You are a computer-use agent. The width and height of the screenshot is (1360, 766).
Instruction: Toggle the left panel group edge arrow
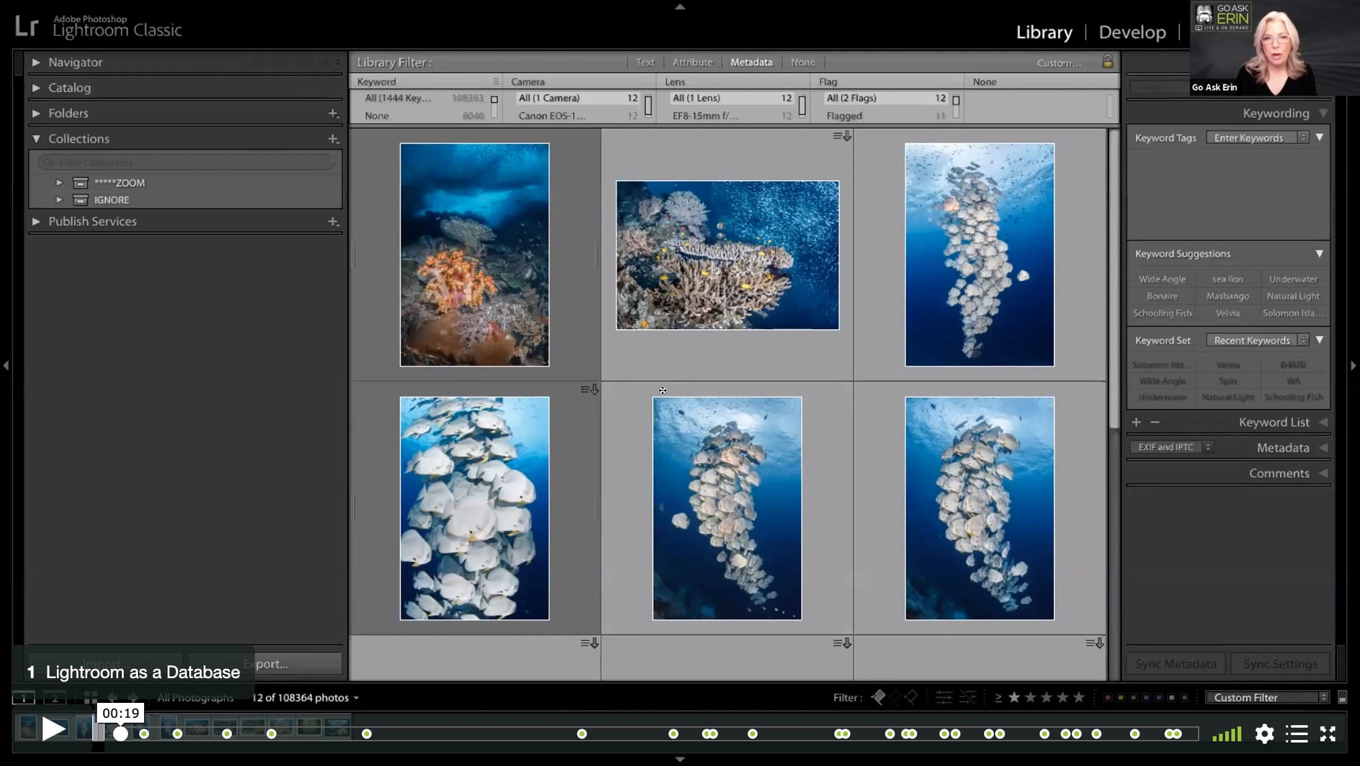(x=6, y=366)
